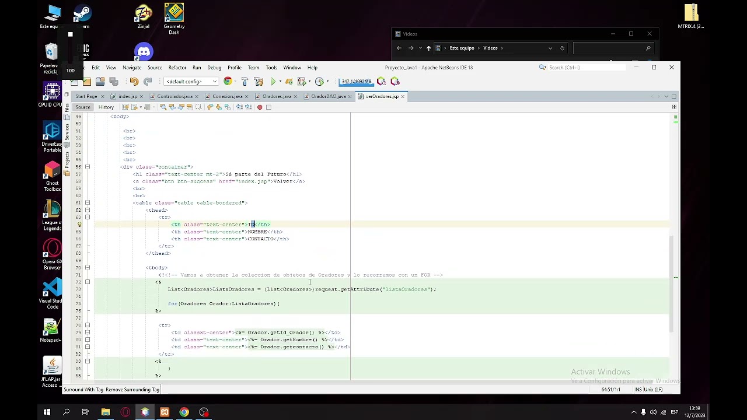The image size is (747, 420).
Task: Click the memory usage bar to run garbage collection
Action: (x=356, y=82)
